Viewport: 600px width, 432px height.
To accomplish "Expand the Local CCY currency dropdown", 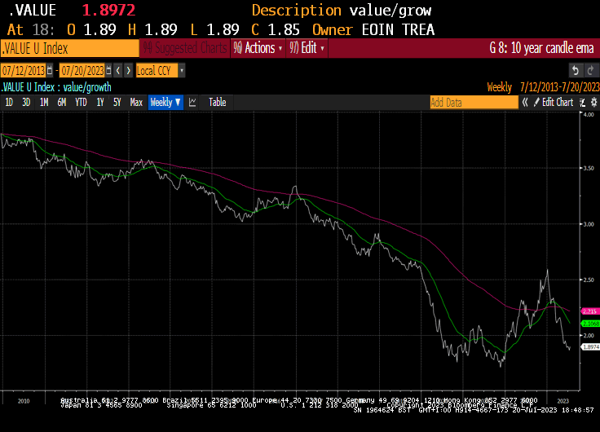I will pos(182,71).
